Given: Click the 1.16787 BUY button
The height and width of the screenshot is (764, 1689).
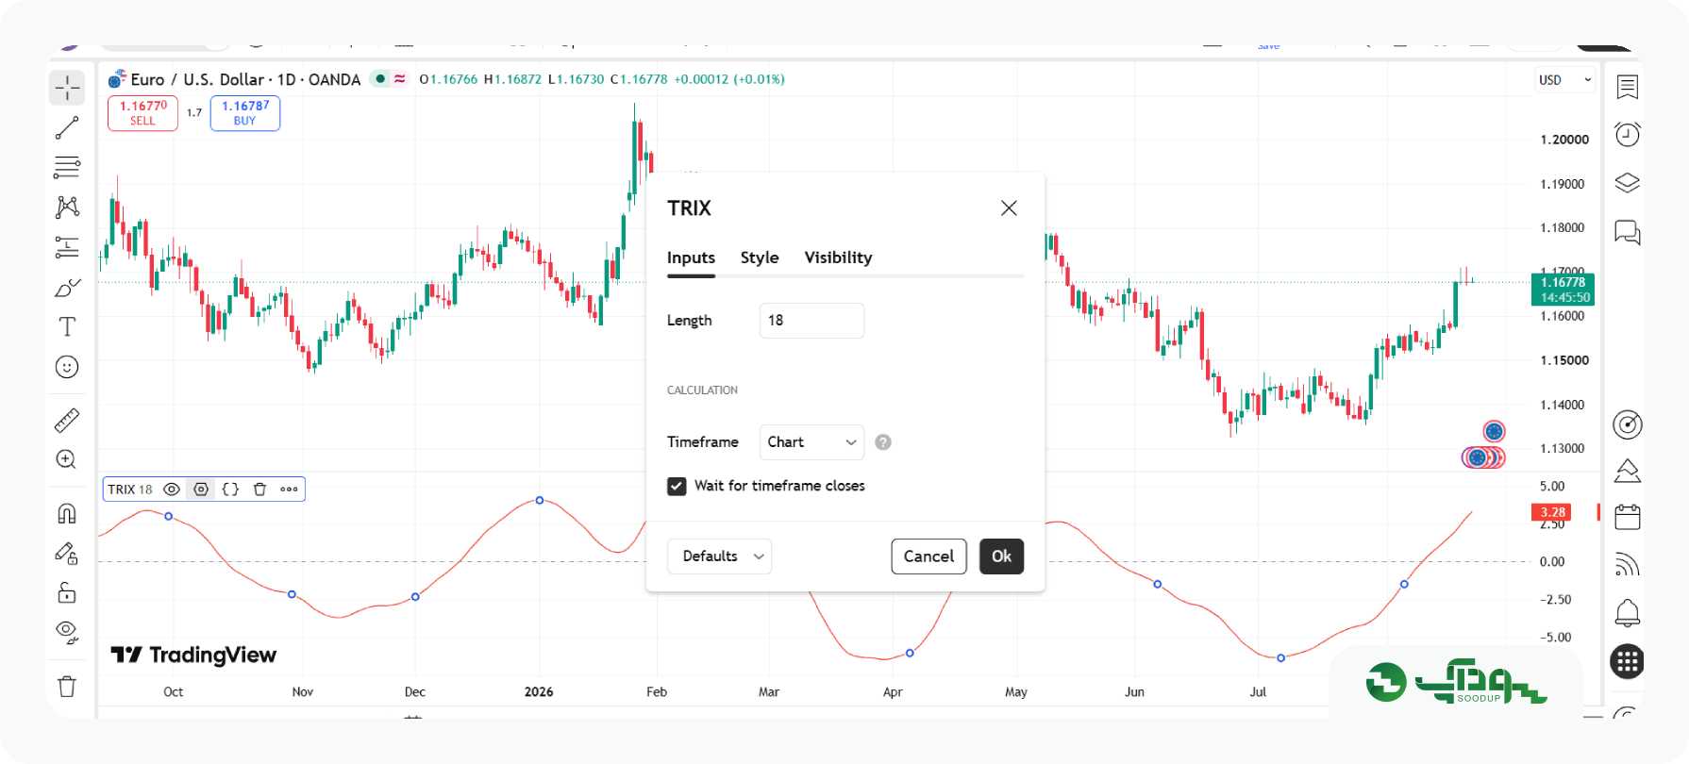Looking at the screenshot, I should click(x=245, y=113).
